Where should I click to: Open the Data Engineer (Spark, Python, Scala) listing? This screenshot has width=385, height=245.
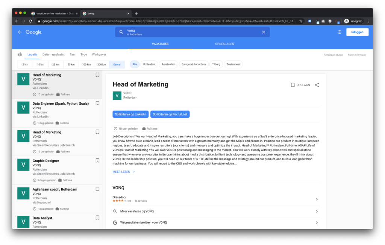click(x=57, y=113)
